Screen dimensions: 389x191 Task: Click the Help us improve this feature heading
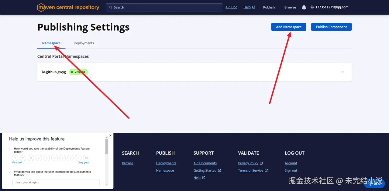point(37,139)
